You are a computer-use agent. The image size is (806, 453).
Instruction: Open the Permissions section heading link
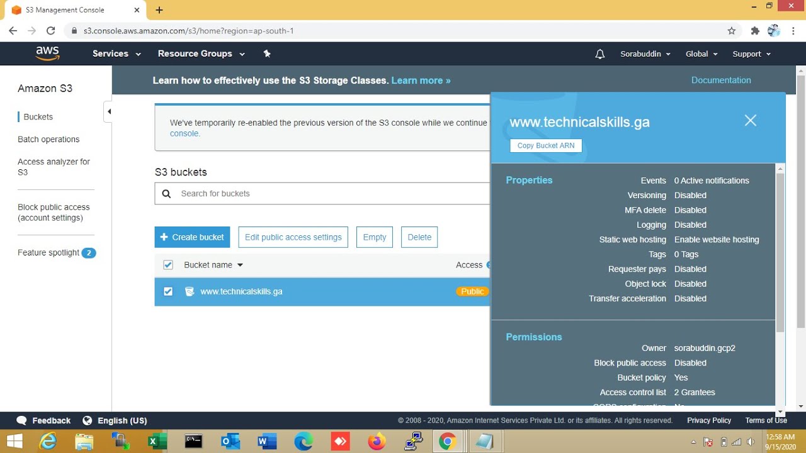534,337
